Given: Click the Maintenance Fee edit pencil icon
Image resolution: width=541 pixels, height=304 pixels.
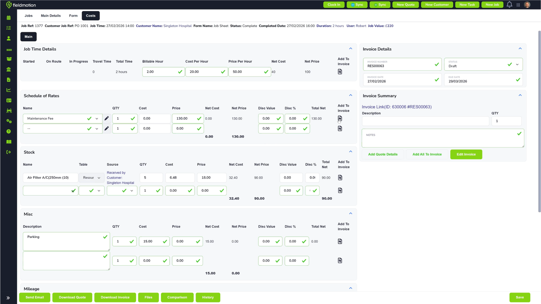Looking at the screenshot, I should [x=107, y=119].
